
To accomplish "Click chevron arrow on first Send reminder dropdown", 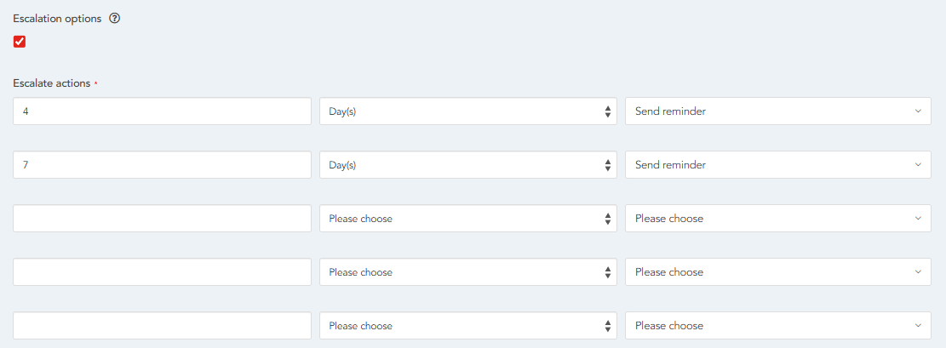I will 917,111.
